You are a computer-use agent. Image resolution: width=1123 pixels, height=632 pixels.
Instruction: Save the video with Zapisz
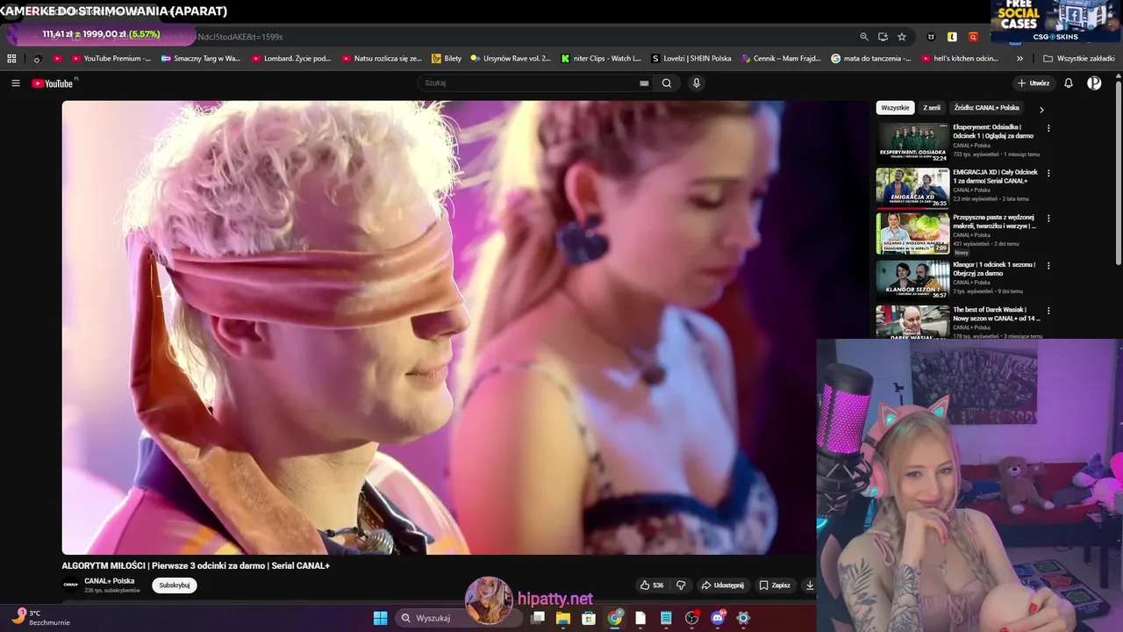coord(775,585)
